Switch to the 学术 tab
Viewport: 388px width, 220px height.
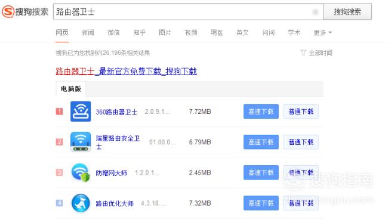[294, 32]
